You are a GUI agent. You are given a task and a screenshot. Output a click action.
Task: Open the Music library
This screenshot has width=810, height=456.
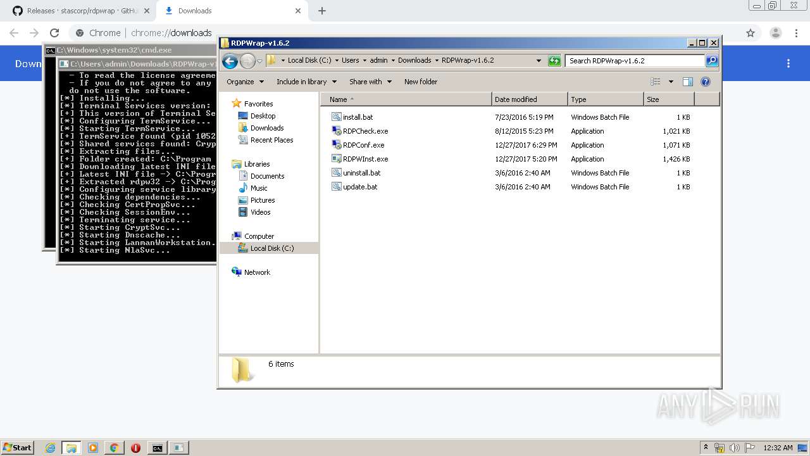[259, 188]
